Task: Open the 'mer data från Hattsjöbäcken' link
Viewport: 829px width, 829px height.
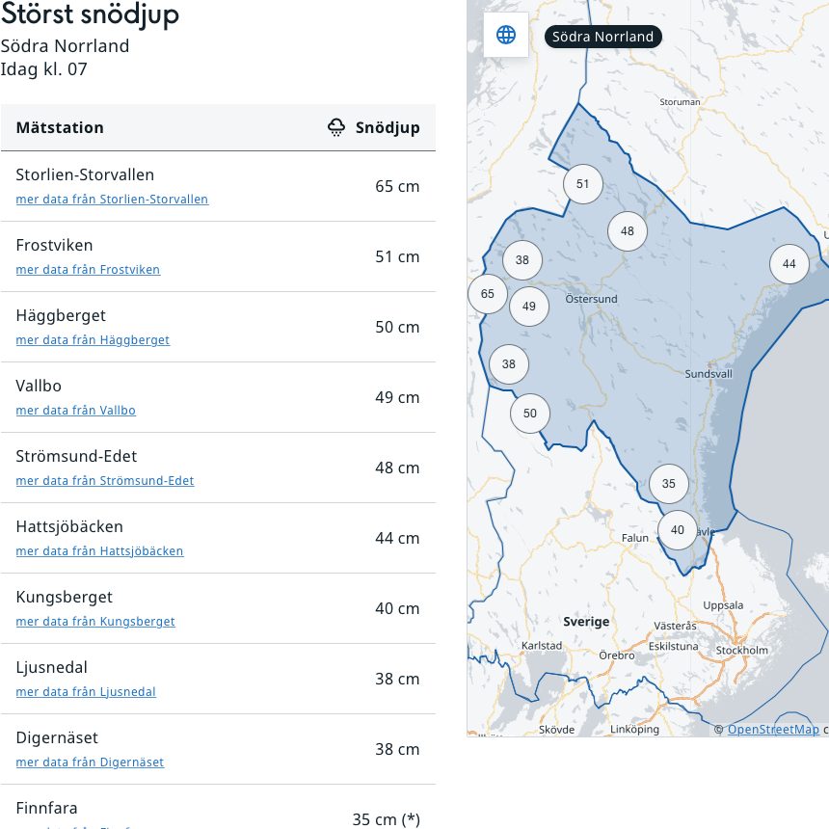Action: click(x=99, y=551)
